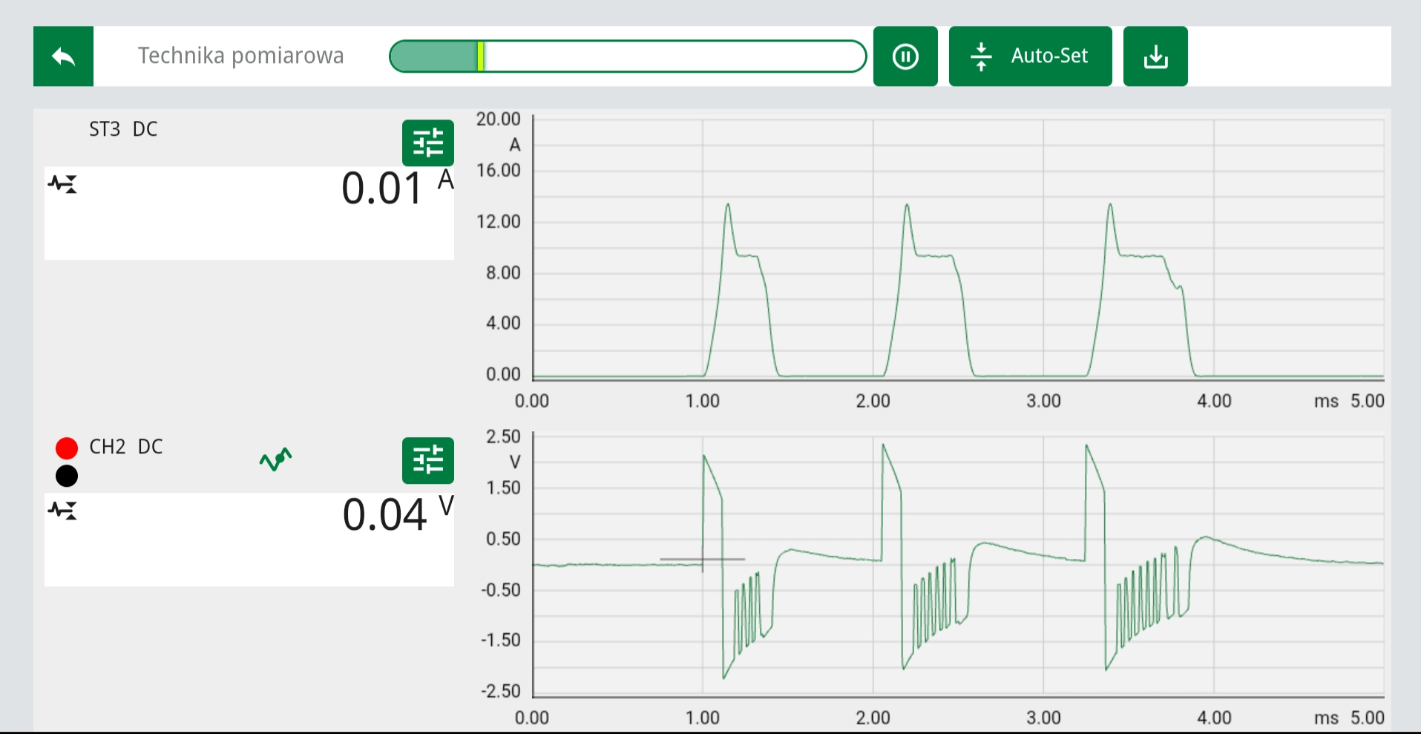Go back with the green arrow button
The width and height of the screenshot is (1421, 734).
point(63,56)
